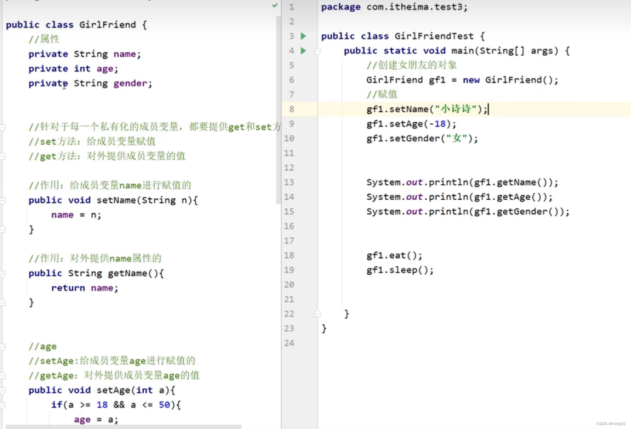Run GirlFriendTest class via gutter arrow on line 3
This screenshot has height=429, width=631.
tap(303, 36)
